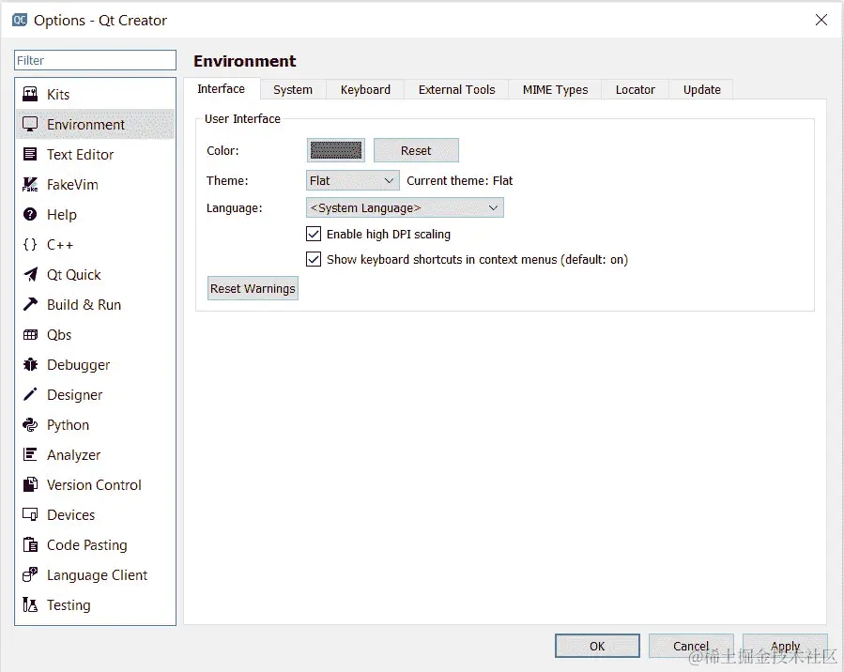The height and width of the screenshot is (672, 844).
Task: Select the Designer category label
Action: 75,395
